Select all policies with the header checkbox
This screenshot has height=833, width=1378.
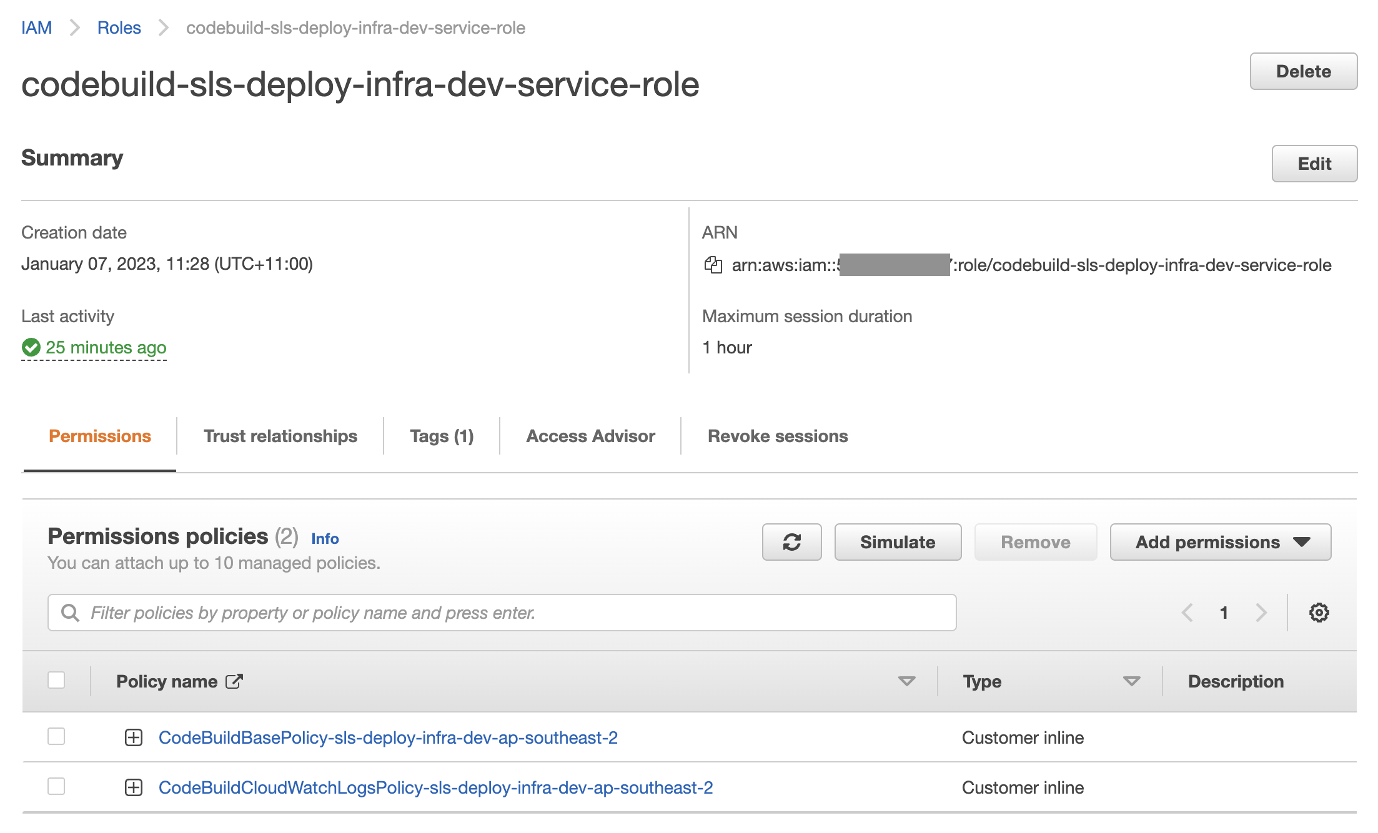tap(56, 680)
